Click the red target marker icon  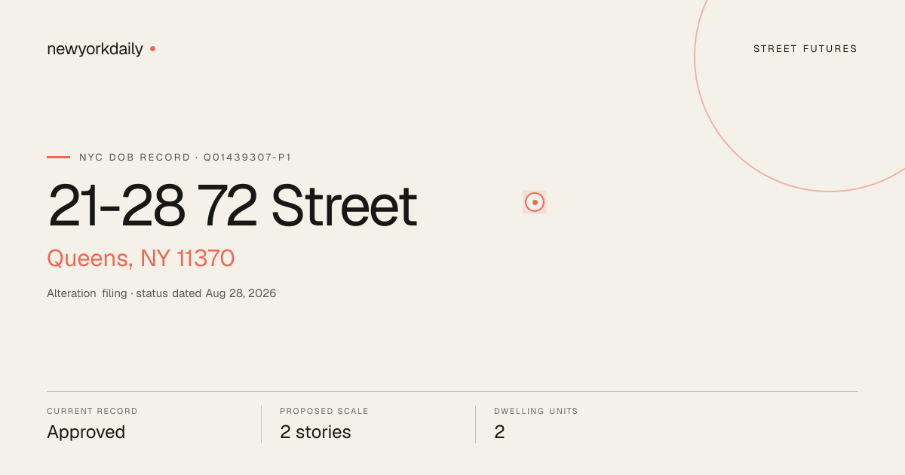point(535,202)
